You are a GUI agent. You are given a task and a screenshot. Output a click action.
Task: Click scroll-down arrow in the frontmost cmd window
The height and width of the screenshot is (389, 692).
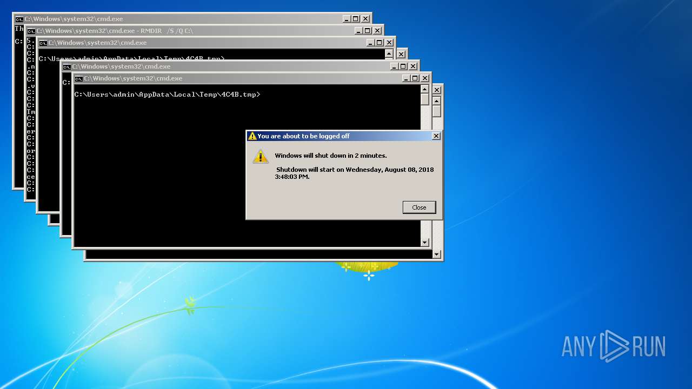pos(424,243)
